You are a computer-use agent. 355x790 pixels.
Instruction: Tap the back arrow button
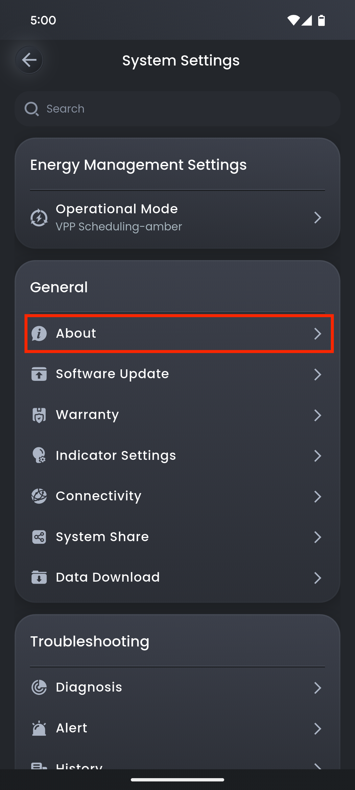click(x=29, y=60)
